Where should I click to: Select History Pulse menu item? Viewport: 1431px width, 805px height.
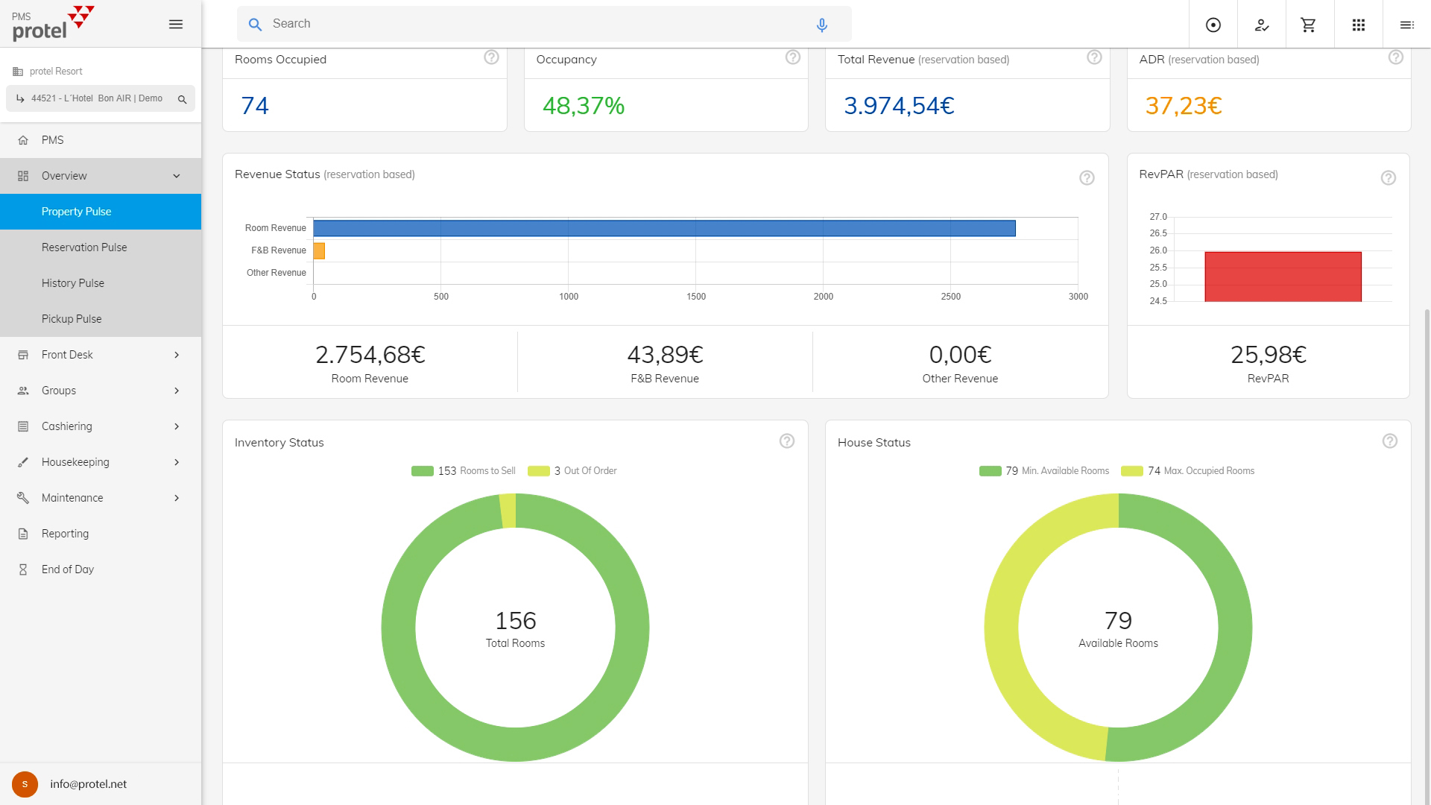(73, 283)
